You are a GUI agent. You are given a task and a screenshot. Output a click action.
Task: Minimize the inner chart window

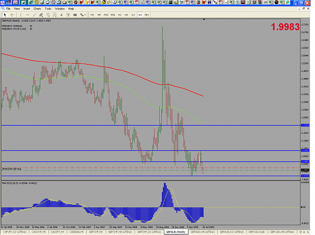coord(299,9)
